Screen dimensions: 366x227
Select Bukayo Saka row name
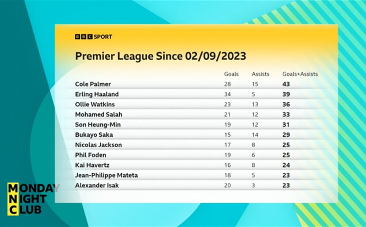click(x=94, y=135)
